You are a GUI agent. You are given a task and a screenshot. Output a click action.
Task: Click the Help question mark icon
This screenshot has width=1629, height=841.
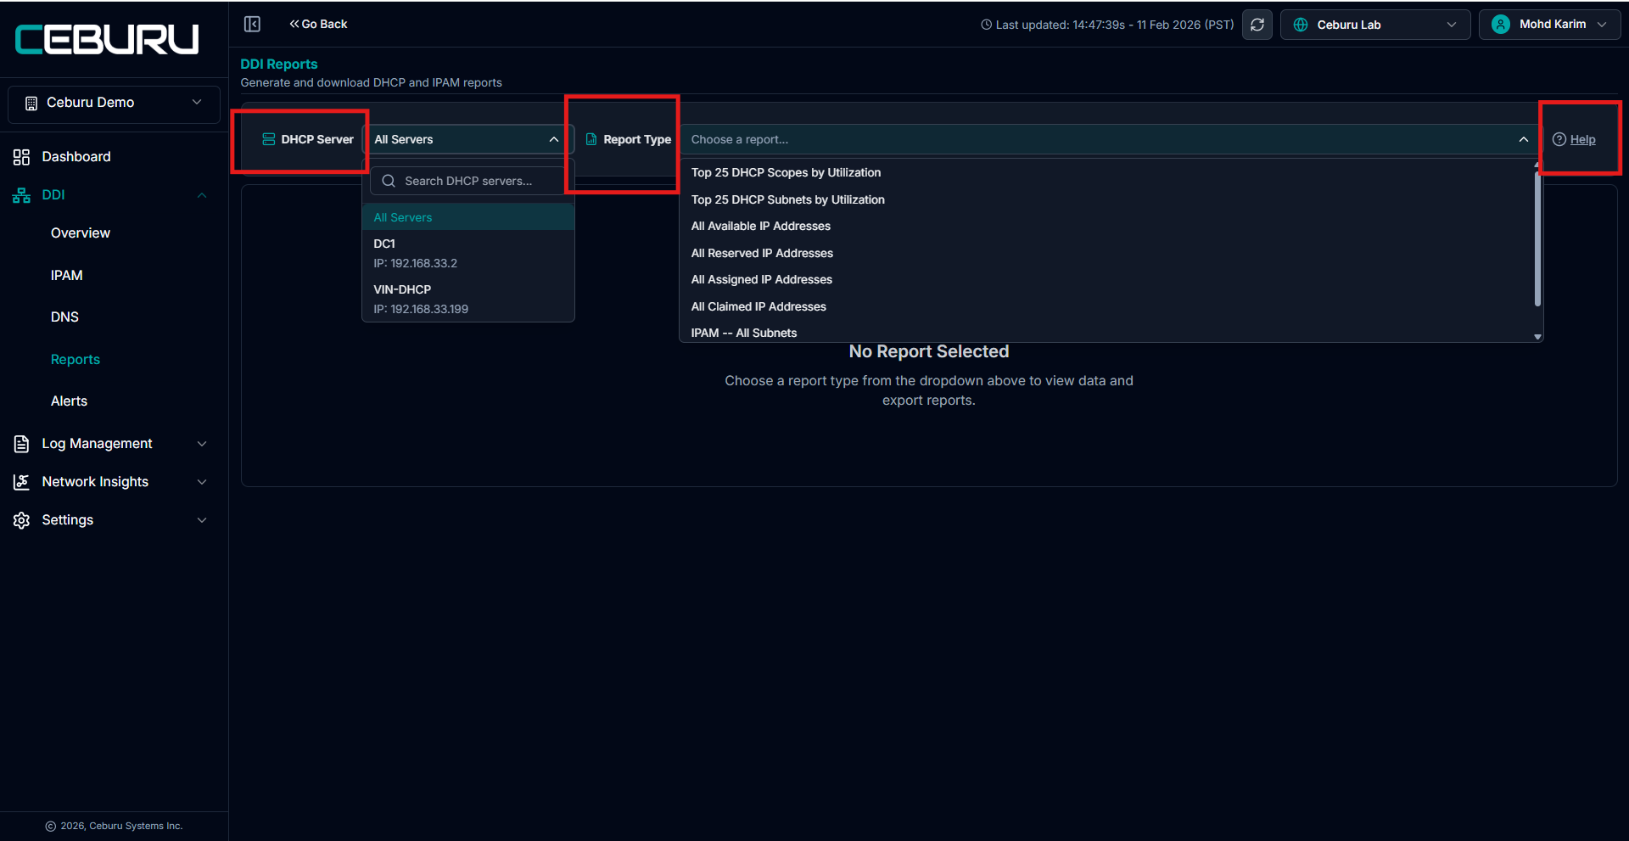pos(1559,139)
